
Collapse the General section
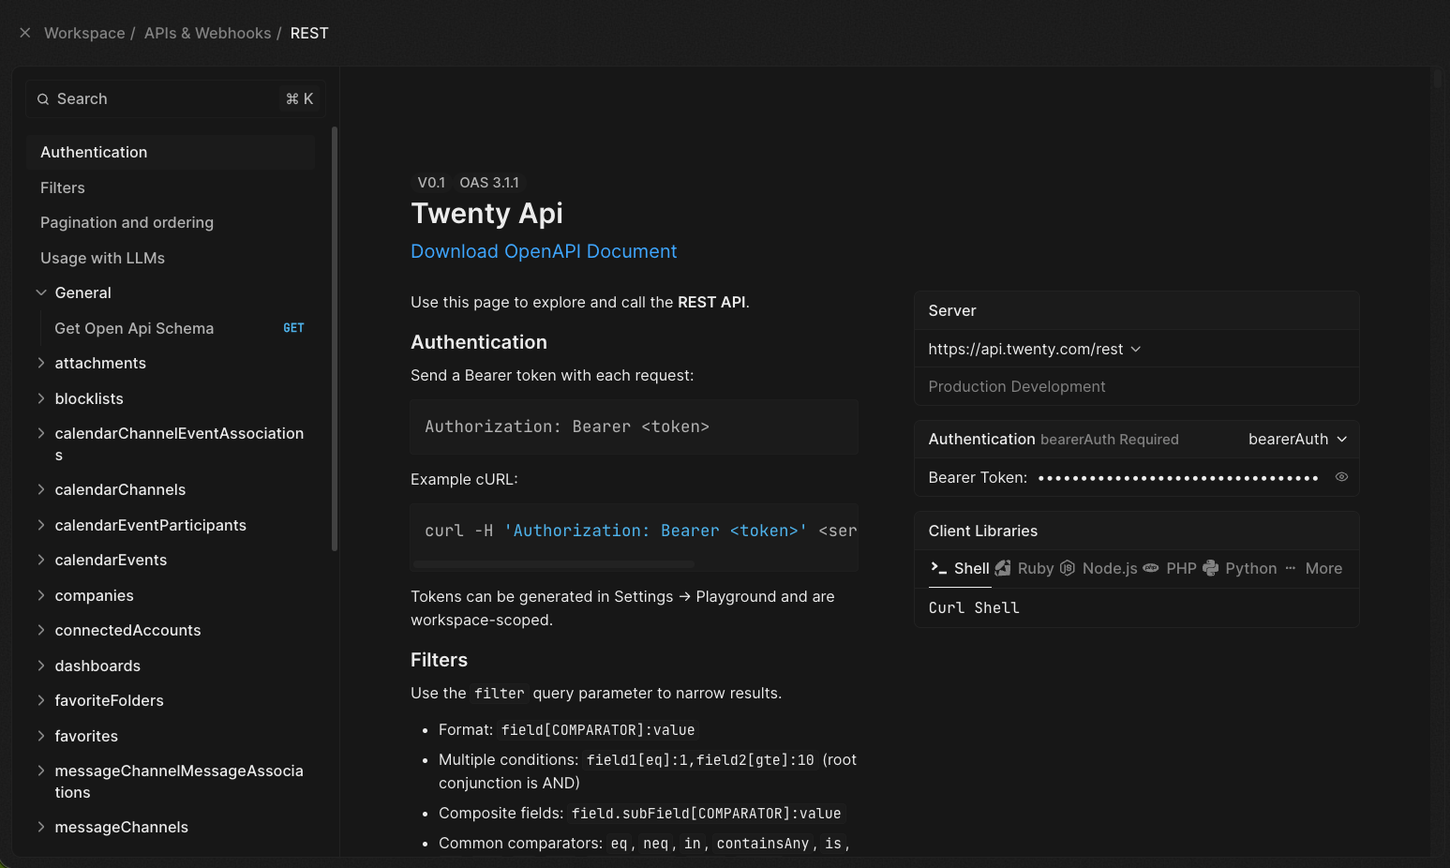coord(41,292)
